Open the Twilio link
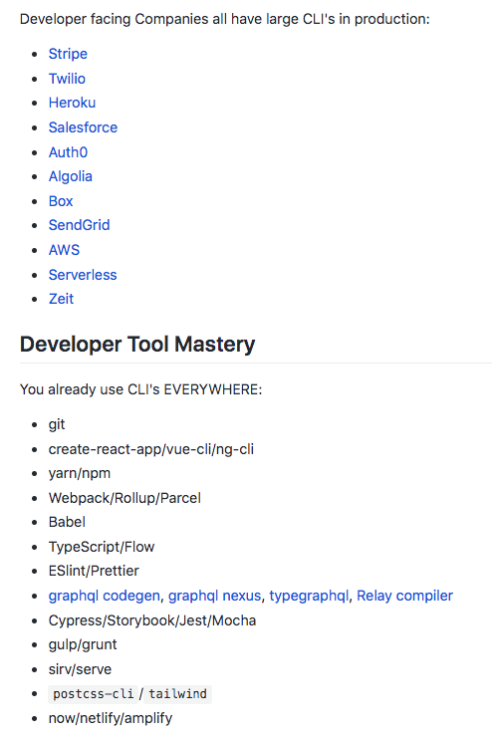Screen dimensions: 492x736 click(x=67, y=79)
